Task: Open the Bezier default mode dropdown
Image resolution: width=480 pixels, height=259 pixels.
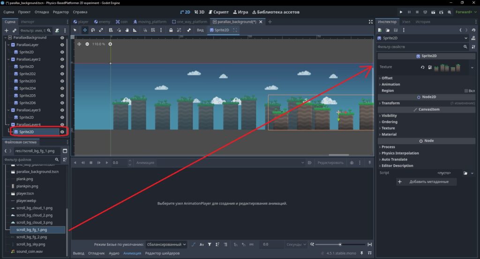Action: pyautogui.click(x=166, y=244)
